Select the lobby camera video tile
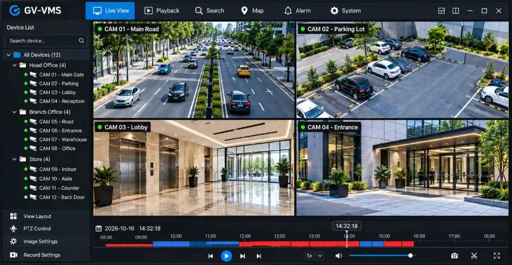Image resolution: width=512 pixels, height=265 pixels. pyautogui.click(x=193, y=168)
